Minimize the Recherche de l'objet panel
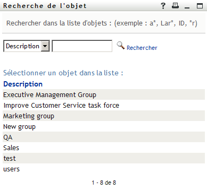This screenshot has width=207, height=191. (187, 7)
